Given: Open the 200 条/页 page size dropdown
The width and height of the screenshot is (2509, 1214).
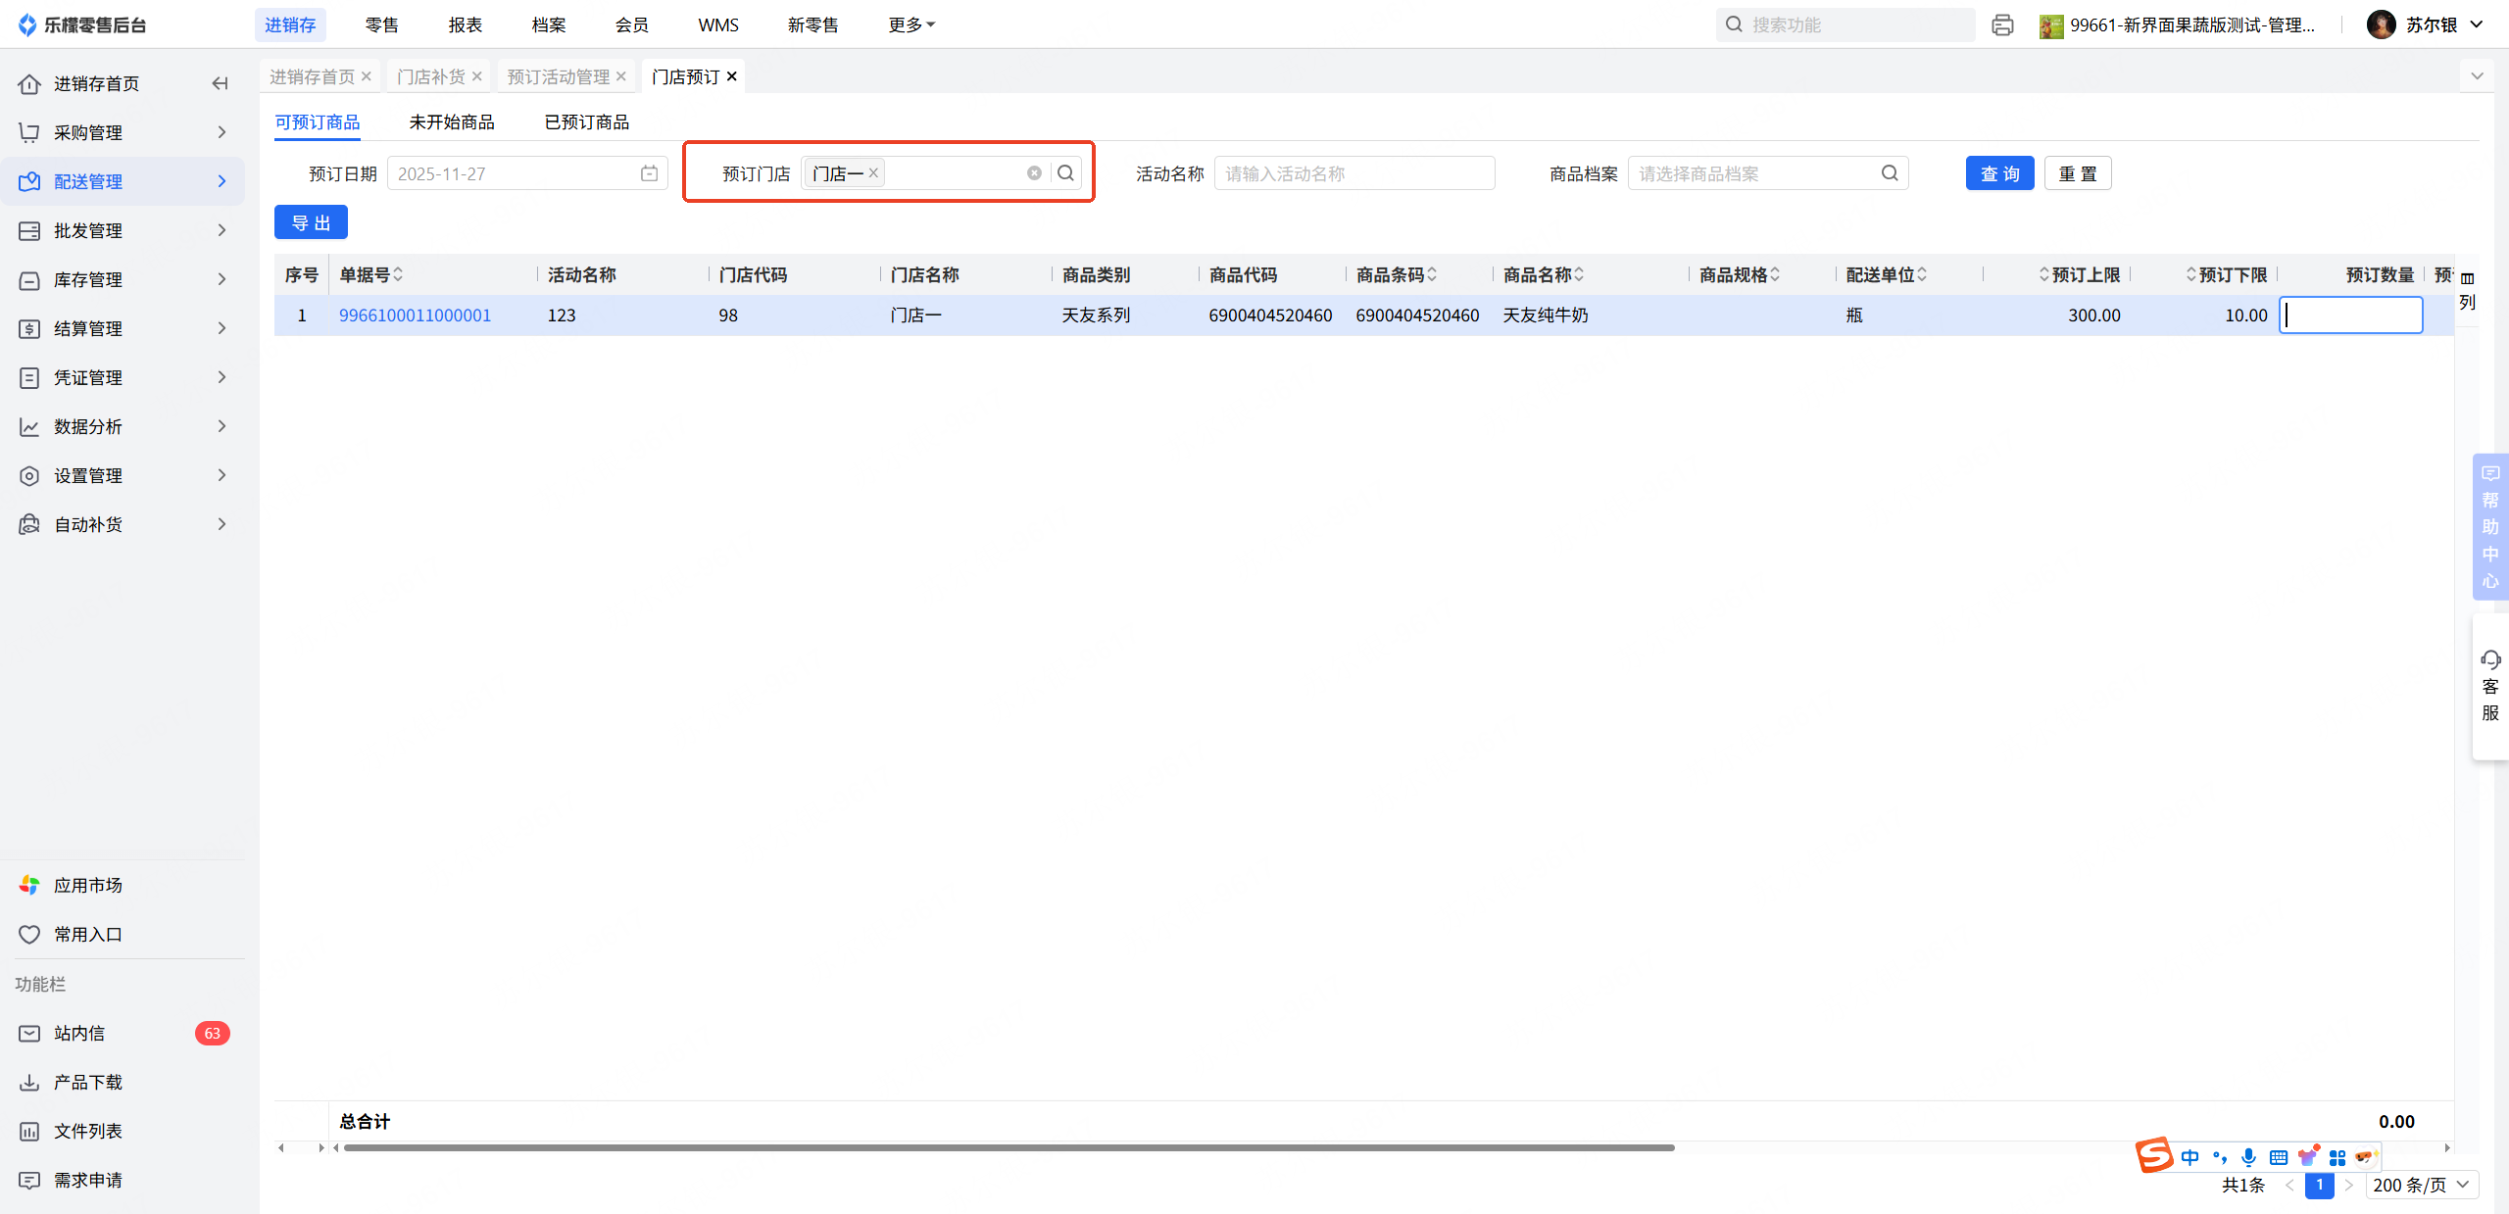Looking at the screenshot, I should tap(2420, 1185).
